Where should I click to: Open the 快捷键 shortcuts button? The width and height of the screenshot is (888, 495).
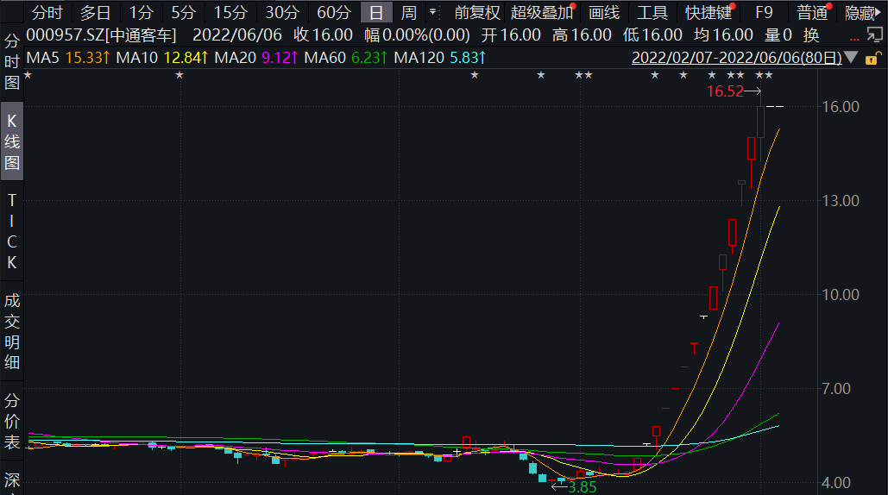click(x=709, y=12)
